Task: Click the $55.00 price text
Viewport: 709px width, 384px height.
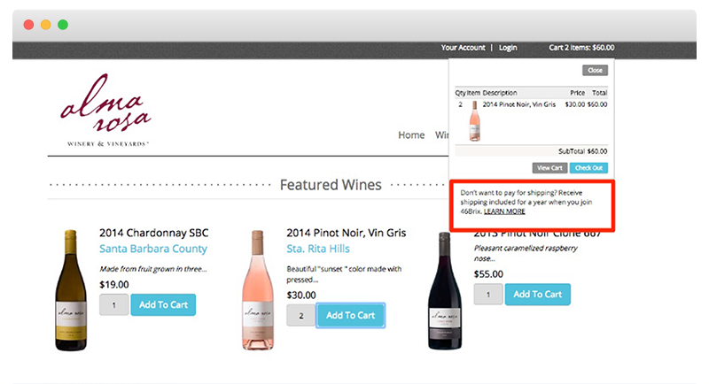Action: coord(488,274)
